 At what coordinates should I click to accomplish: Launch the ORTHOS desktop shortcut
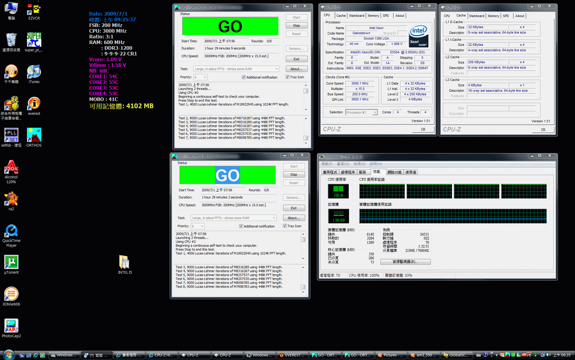pos(34,137)
